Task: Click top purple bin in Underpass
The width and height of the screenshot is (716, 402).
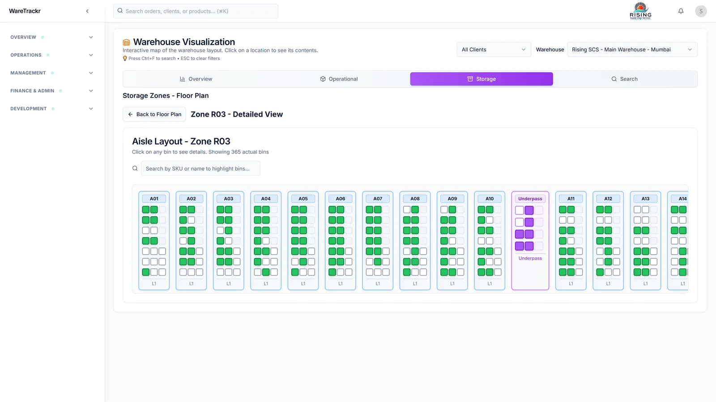Action: click(529, 210)
